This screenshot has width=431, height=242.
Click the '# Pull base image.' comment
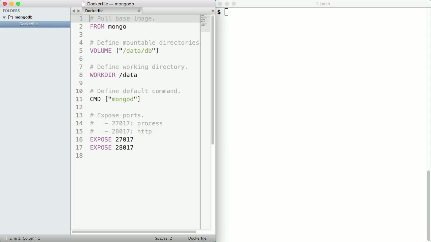coord(123,18)
